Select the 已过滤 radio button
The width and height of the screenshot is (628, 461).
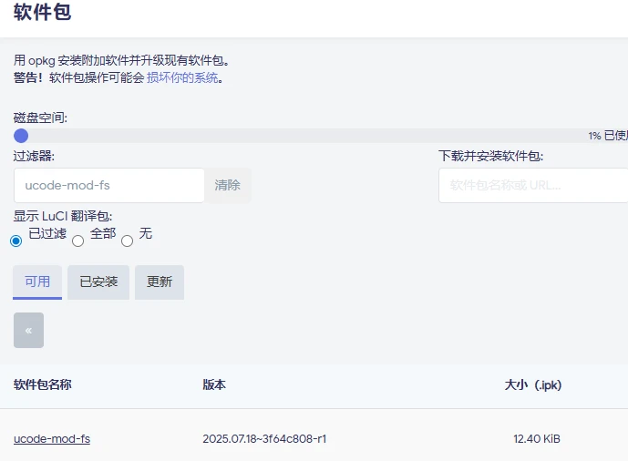click(x=15, y=241)
